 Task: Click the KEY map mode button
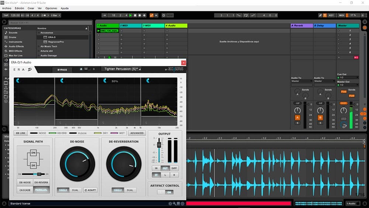(331, 15)
